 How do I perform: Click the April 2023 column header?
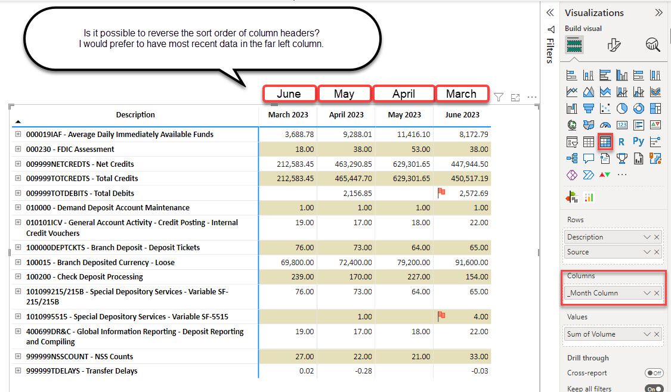pos(346,114)
